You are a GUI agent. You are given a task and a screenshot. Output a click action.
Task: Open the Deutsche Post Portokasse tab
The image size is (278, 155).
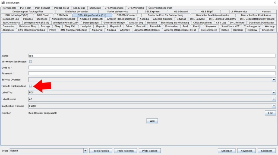[256, 15]
